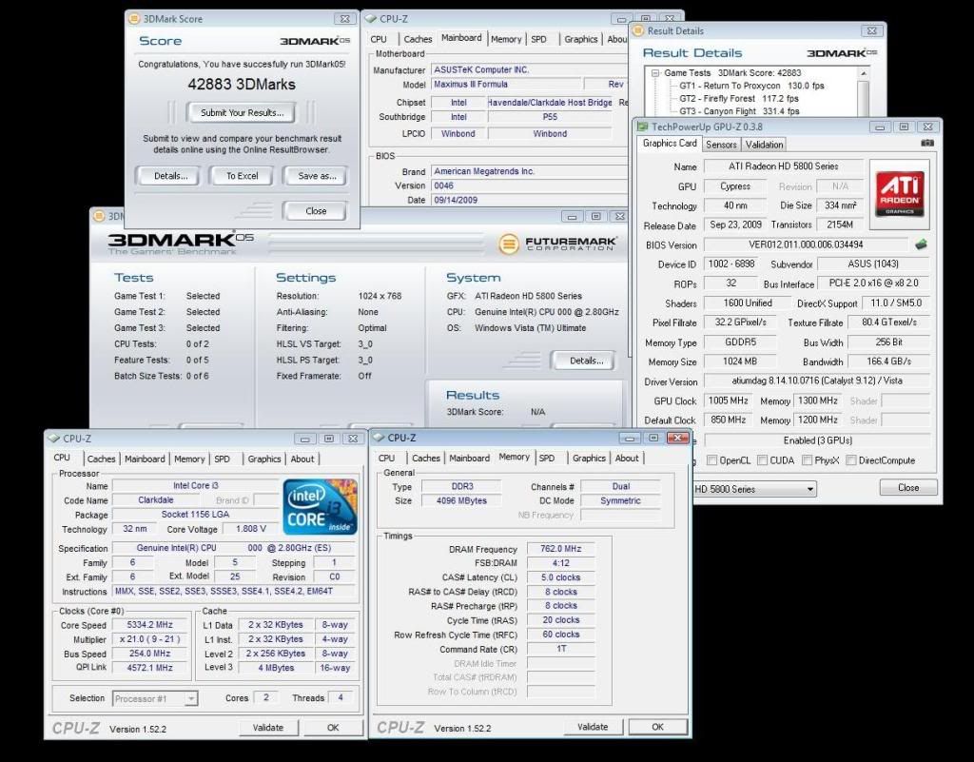Open System Details in the 3DMark05 window
Screen dimensions: 974x762
click(x=586, y=361)
